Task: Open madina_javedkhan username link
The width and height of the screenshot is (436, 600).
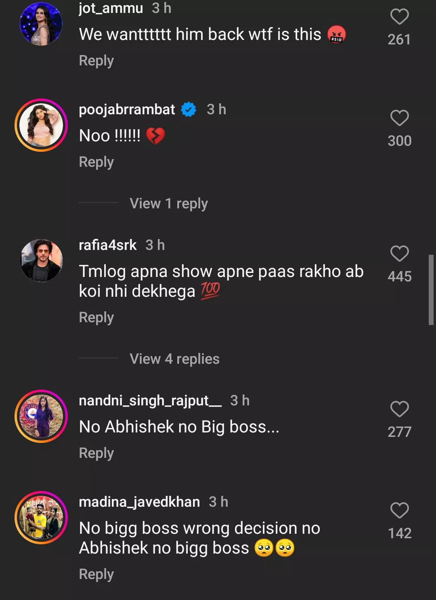Action: 139,502
